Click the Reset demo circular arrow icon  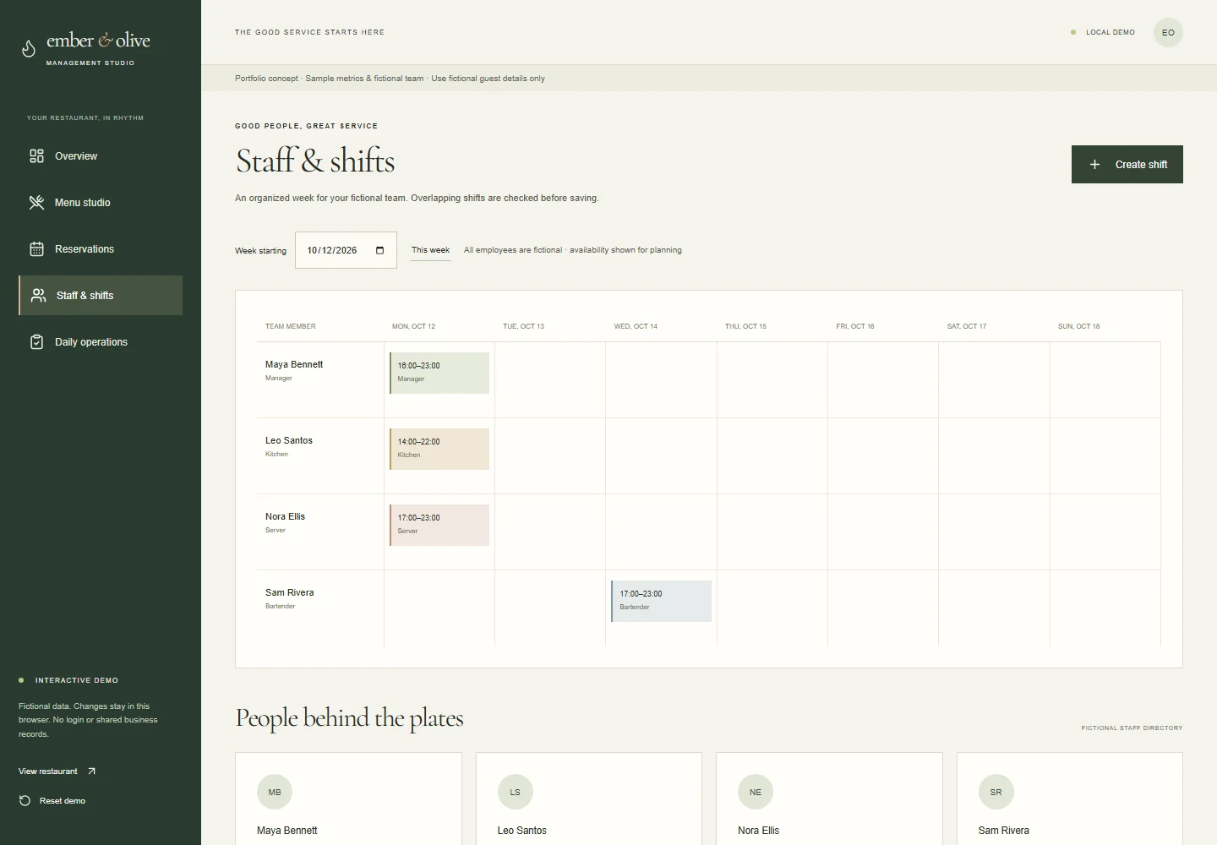(25, 801)
